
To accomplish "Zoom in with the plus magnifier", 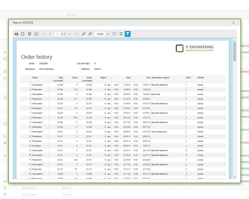I will pyautogui.click(x=90, y=34).
